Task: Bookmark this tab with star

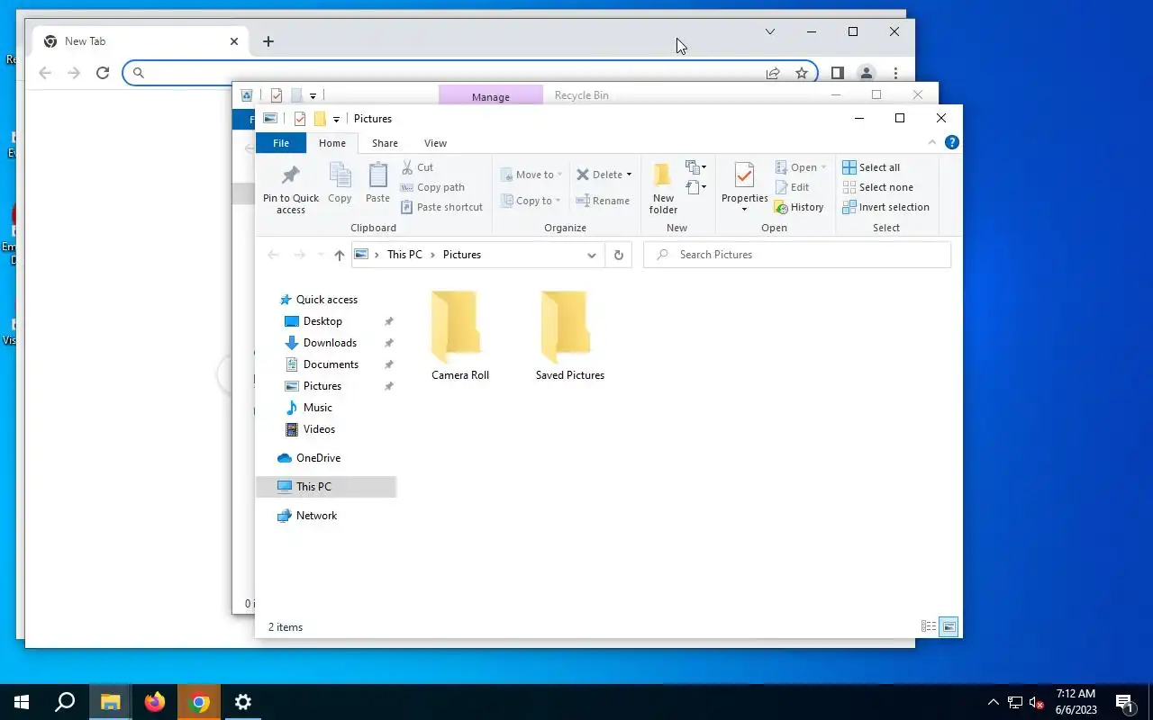Action: [802, 73]
